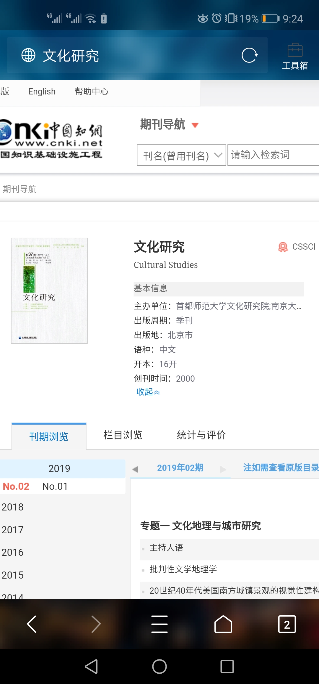Expand the 期刊导航 dropdown arrow

(195, 125)
